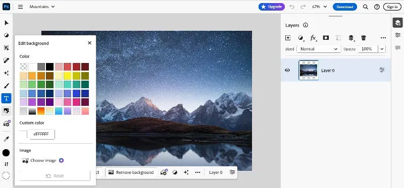Viewport: 404px width, 188px height.
Task: Select the add image tool in left toolbar
Action: [x=7, y=123]
